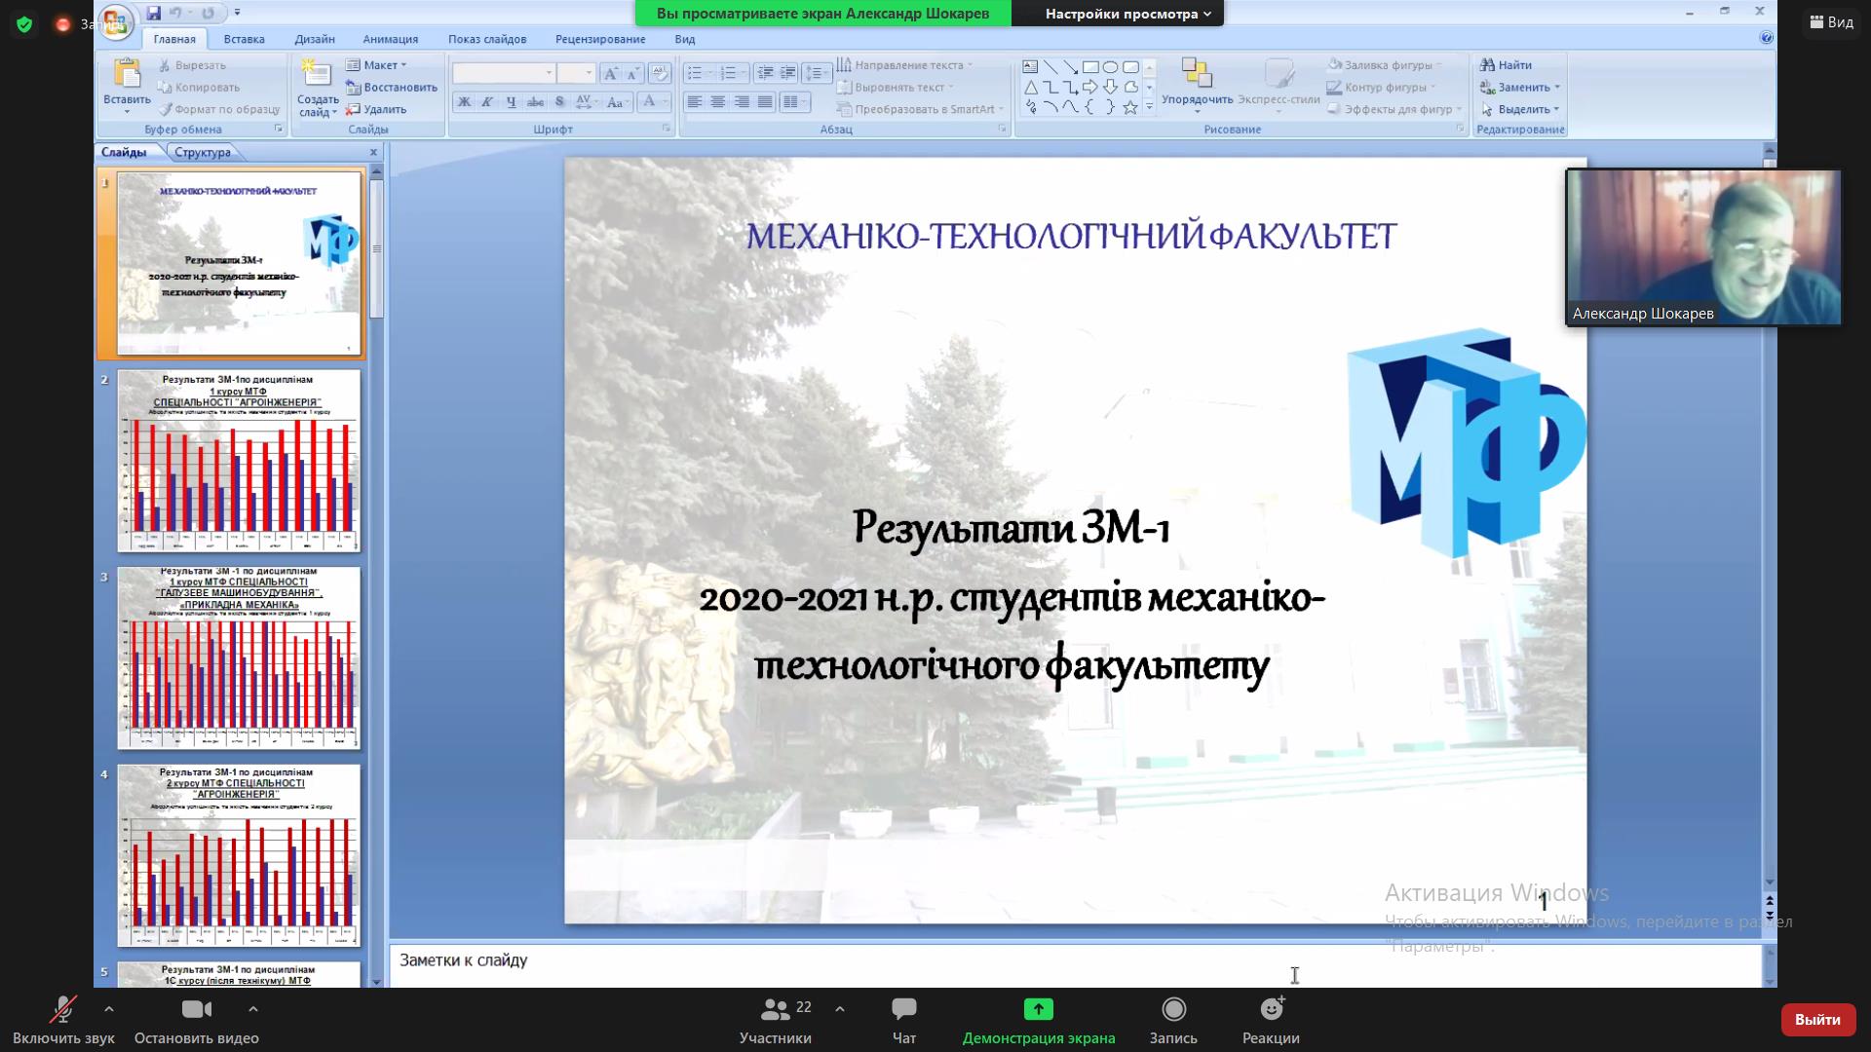Click the Zoom chat icon
This screenshot has height=1052, width=1871.
(903, 1009)
